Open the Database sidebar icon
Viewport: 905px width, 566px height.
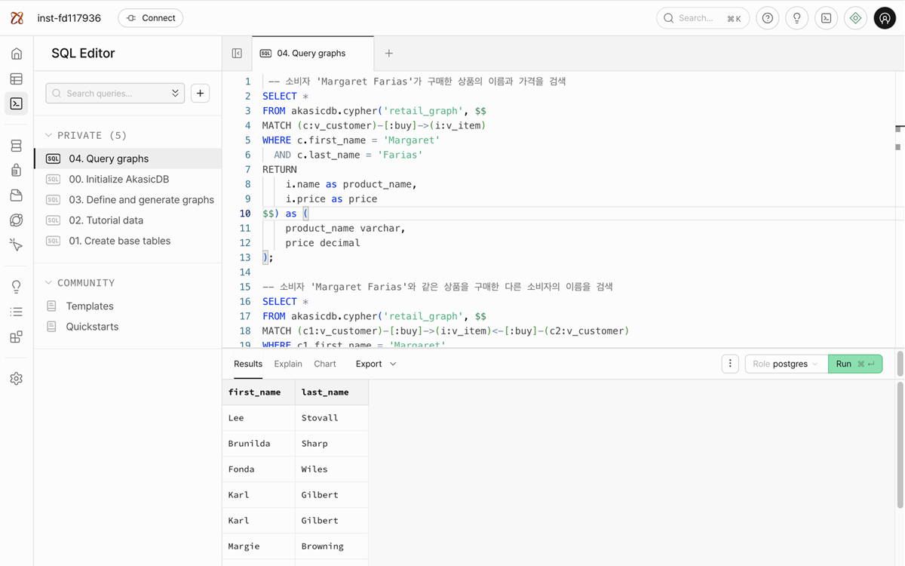[17, 146]
